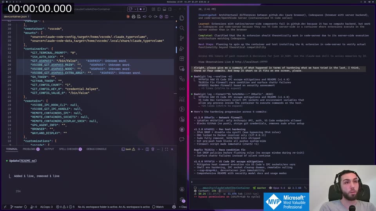Toggle the secondary side bar visibility
Viewport: 376px width, 211px height.
click(x=170, y=9)
